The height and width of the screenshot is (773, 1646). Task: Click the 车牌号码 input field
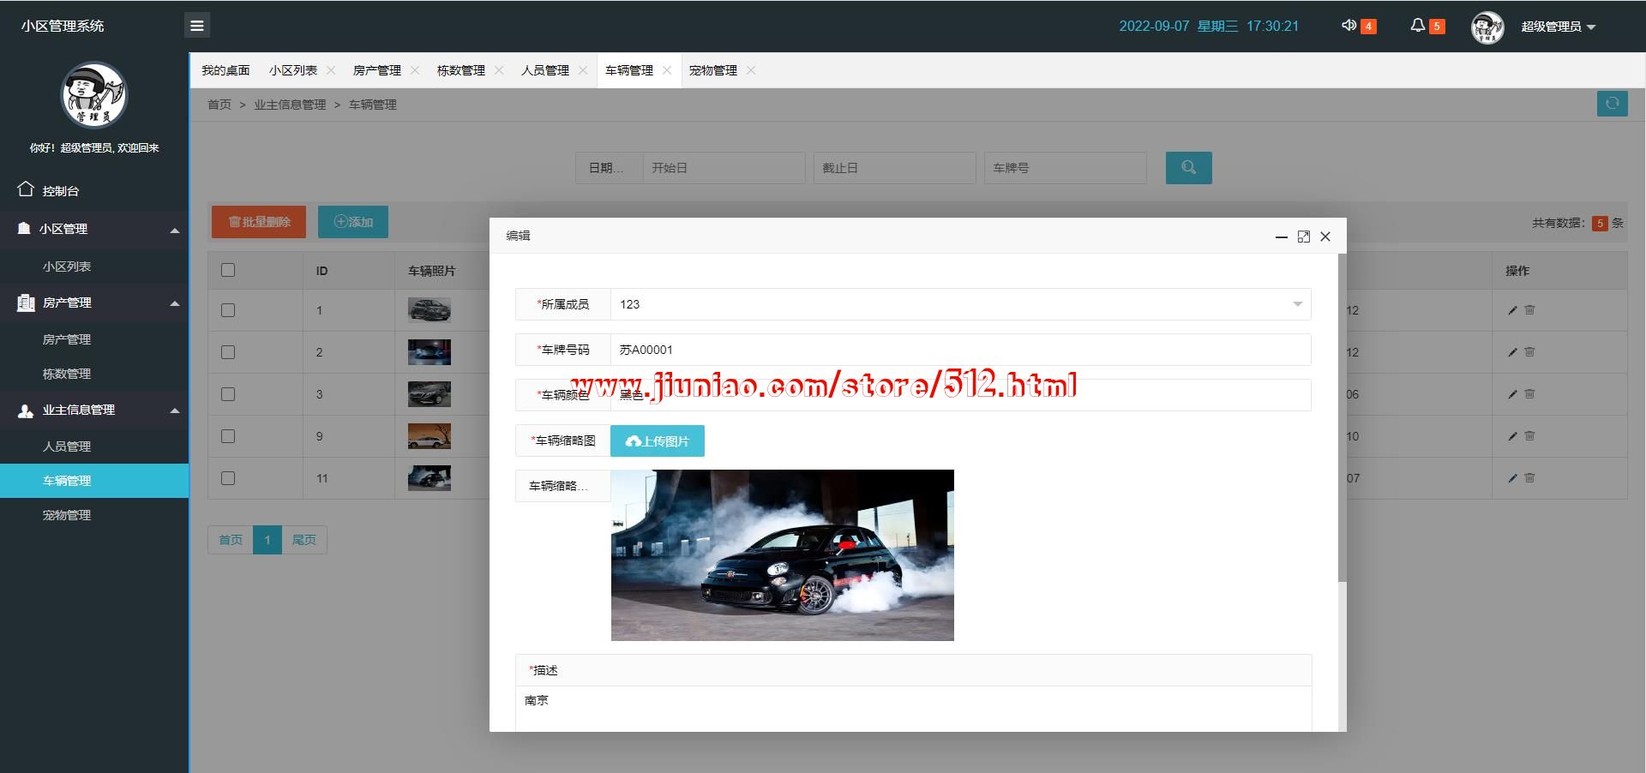tap(959, 350)
